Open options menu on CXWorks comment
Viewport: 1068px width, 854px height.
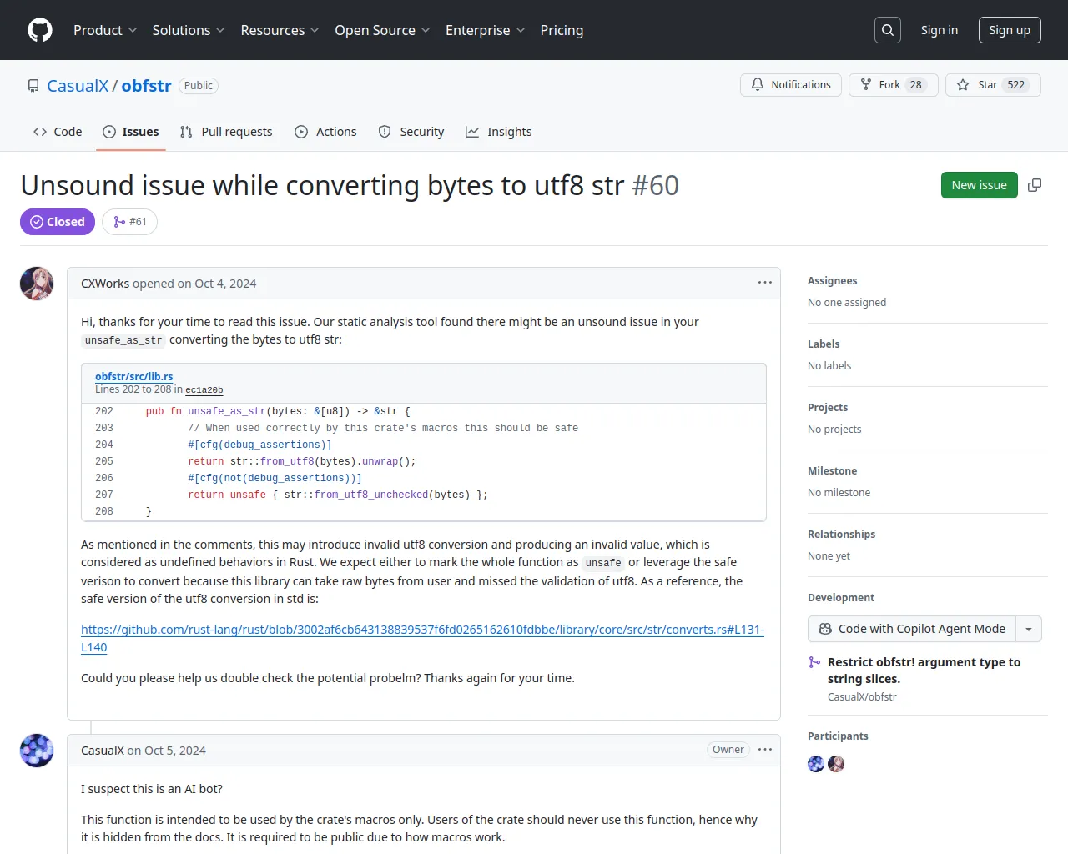pos(765,283)
